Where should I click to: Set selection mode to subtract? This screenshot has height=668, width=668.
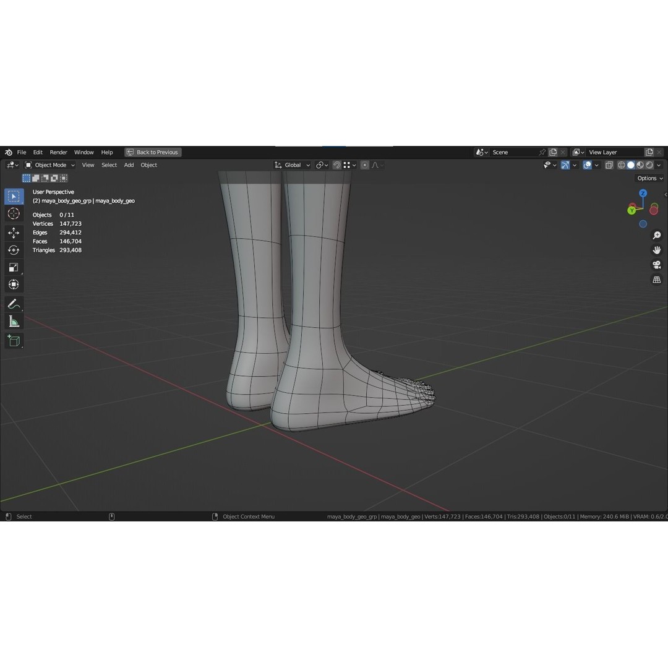[x=45, y=178]
